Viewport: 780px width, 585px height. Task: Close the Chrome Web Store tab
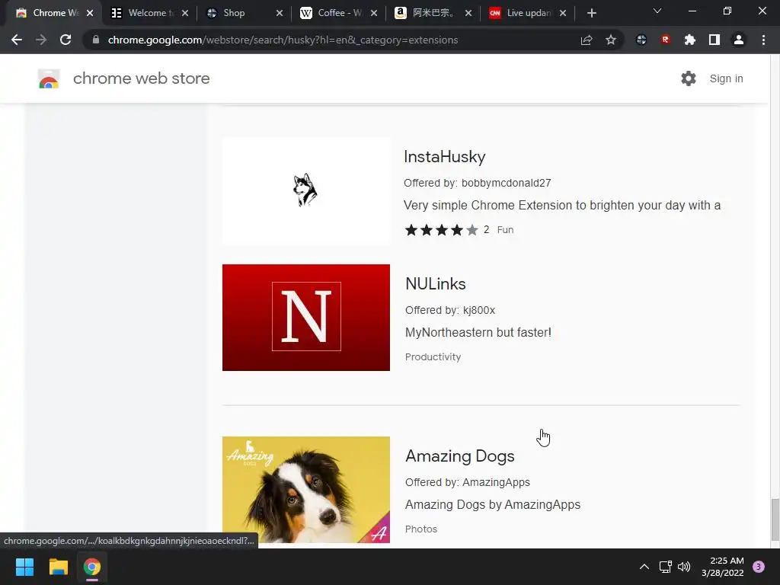[x=90, y=13]
